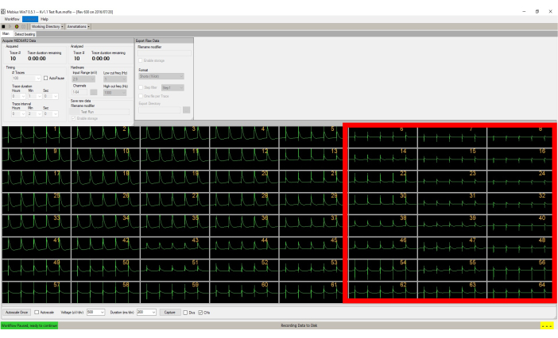Open the Voltage (uV/div) dropdown
558x338 pixels.
coord(95,313)
